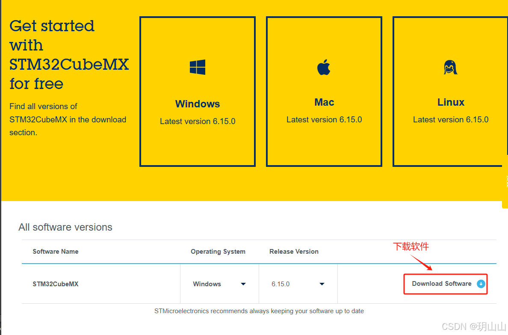
Task: Open the Linux latest version card
Action: coord(450,92)
